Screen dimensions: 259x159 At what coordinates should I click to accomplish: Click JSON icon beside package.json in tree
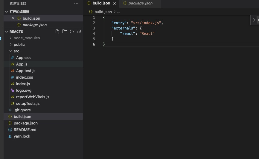pyautogui.click(x=10, y=123)
